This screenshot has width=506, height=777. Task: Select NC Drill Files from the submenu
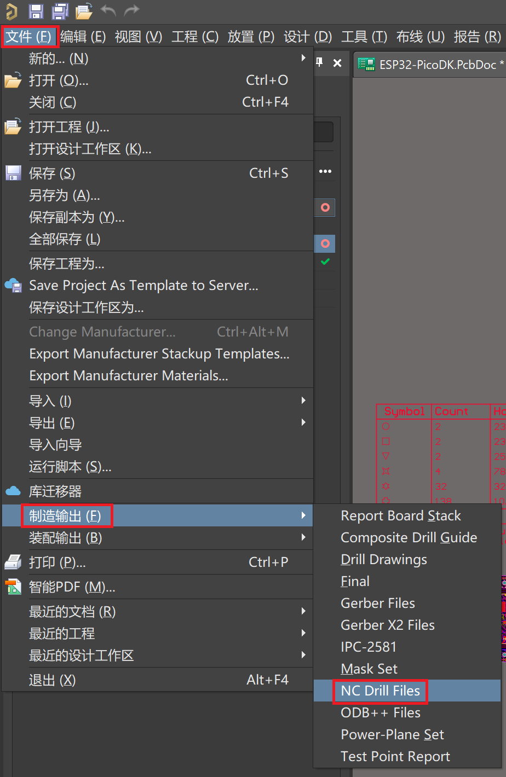tap(380, 691)
